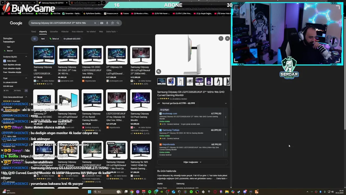Select the 'Alaka düzeyi' sort checkbox
Image resolution: width=346 pixels, height=195 pixels.
coord(5,61)
